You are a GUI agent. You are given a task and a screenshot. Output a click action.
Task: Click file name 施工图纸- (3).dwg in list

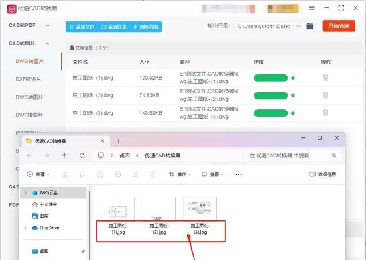pyautogui.click(x=93, y=113)
